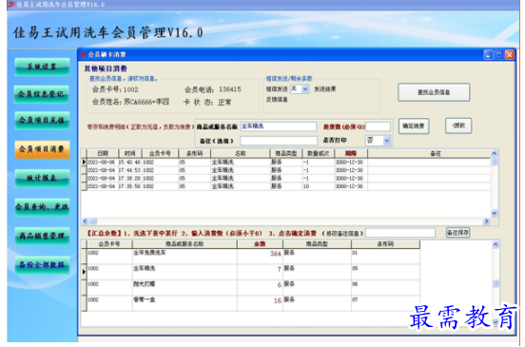This screenshot has height=347, width=525.
Task: Click the red 余数 column header
Action: (260, 244)
